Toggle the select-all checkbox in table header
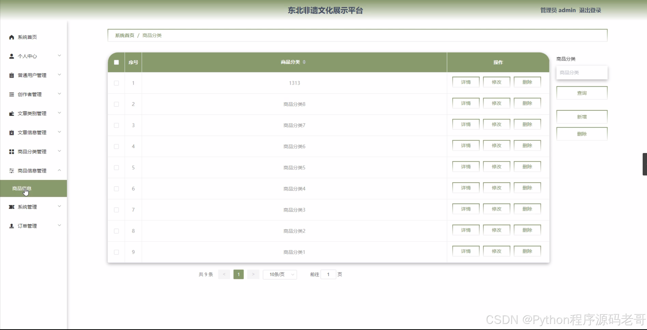The width and height of the screenshot is (647, 330). click(116, 62)
